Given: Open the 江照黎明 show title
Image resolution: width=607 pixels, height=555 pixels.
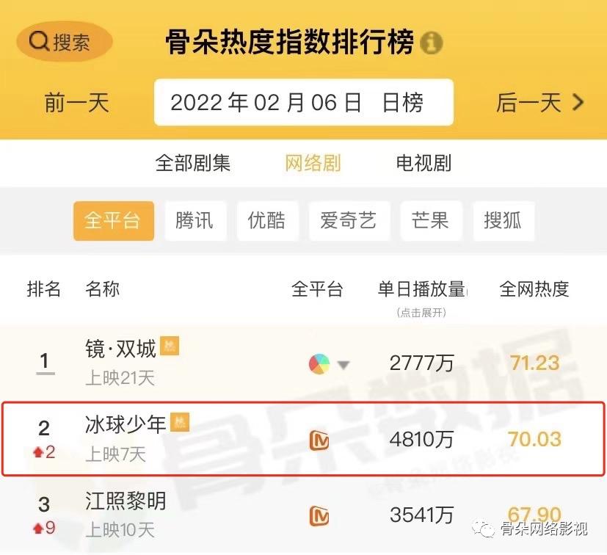Looking at the screenshot, I should coord(126,501).
